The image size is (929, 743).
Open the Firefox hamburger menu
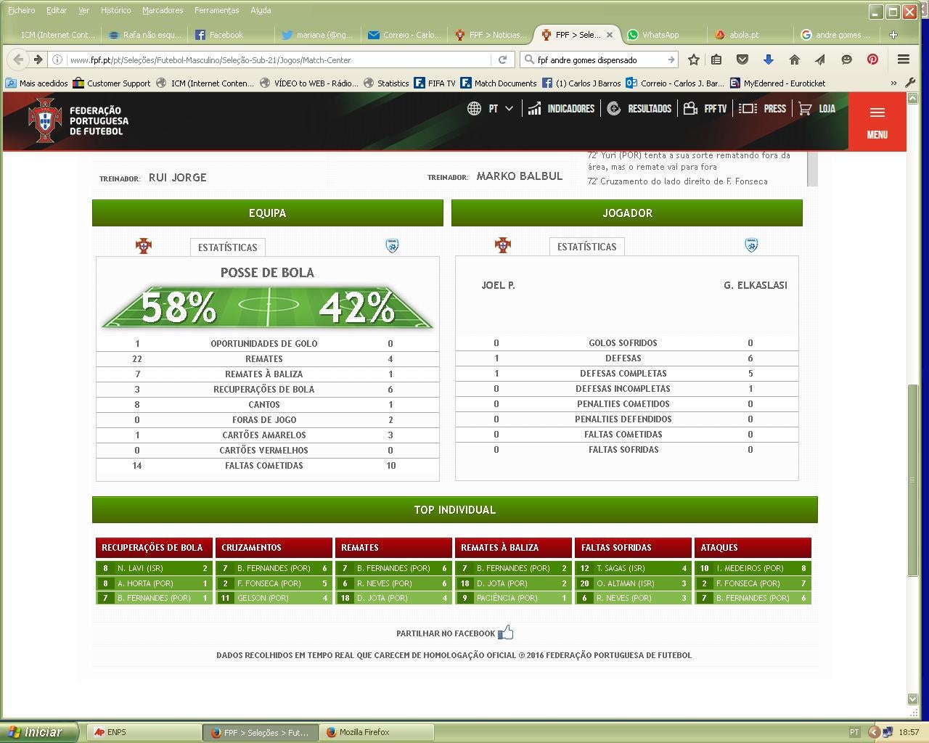904,59
